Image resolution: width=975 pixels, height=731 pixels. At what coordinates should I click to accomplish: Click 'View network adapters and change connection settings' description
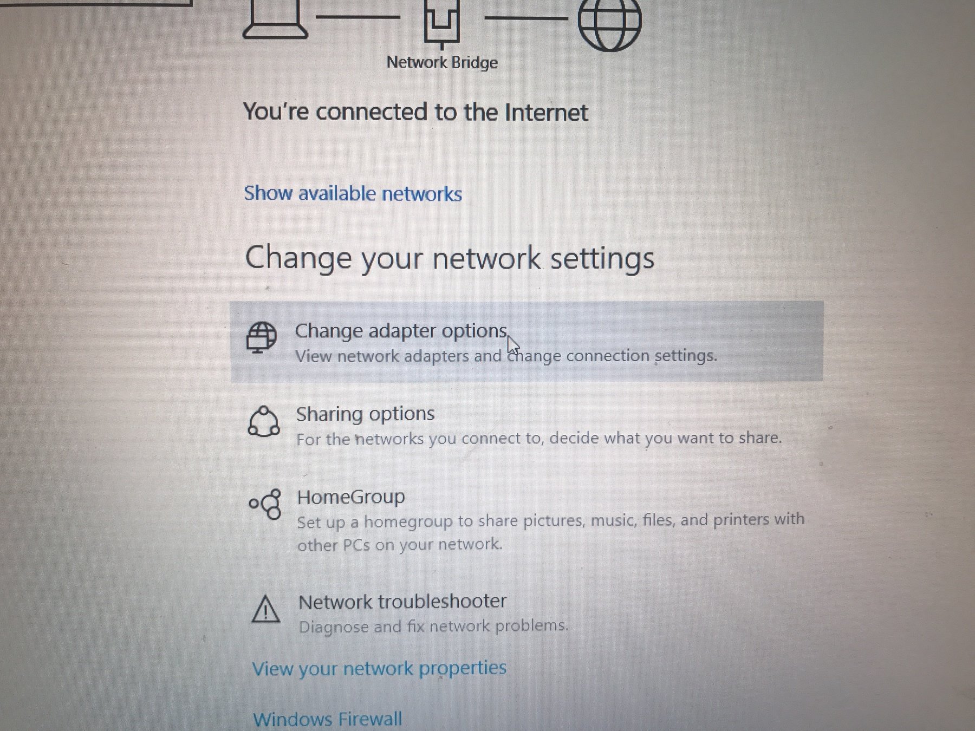(x=506, y=356)
